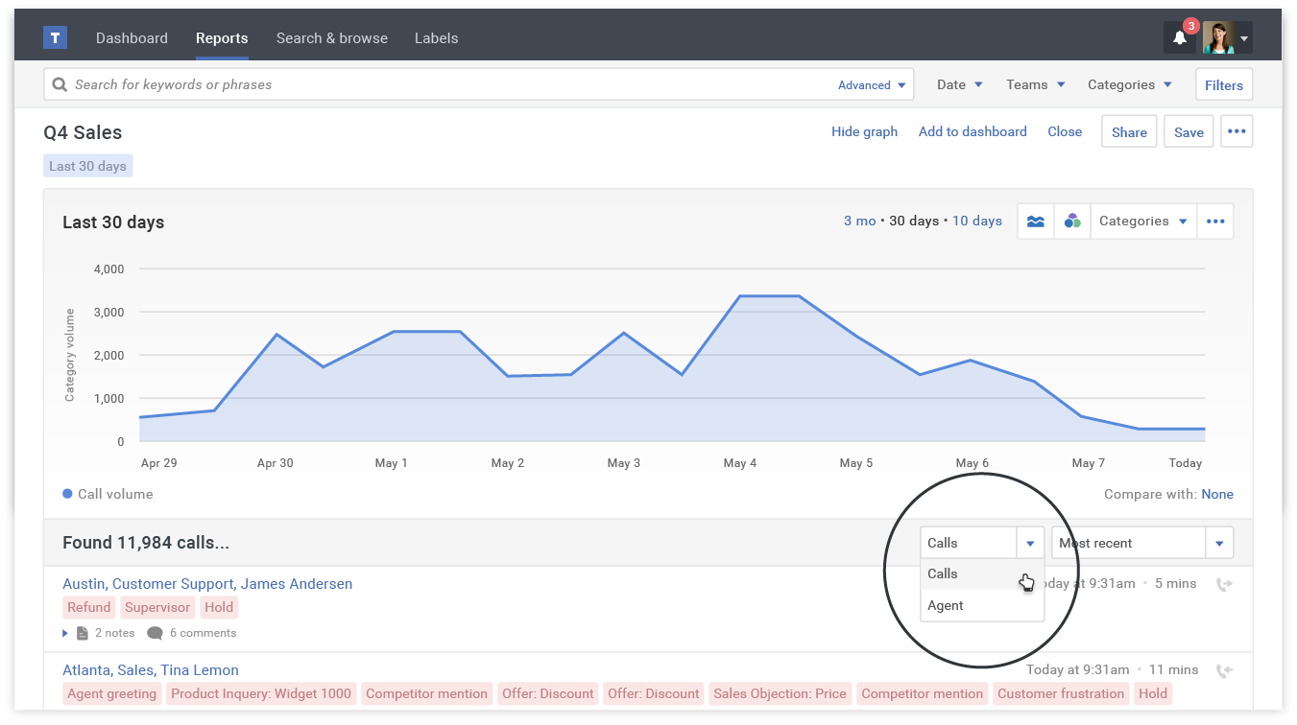Expand the 2 notes disclosure triangle
This screenshot has height=725, width=1297.
65,633
